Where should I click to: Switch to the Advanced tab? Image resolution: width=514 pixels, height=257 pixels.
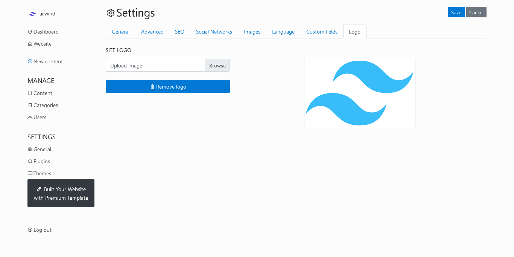tap(152, 32)
